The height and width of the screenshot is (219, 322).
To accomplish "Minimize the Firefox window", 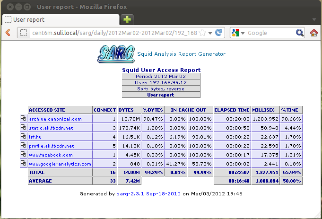I will [x=19, y=7].
